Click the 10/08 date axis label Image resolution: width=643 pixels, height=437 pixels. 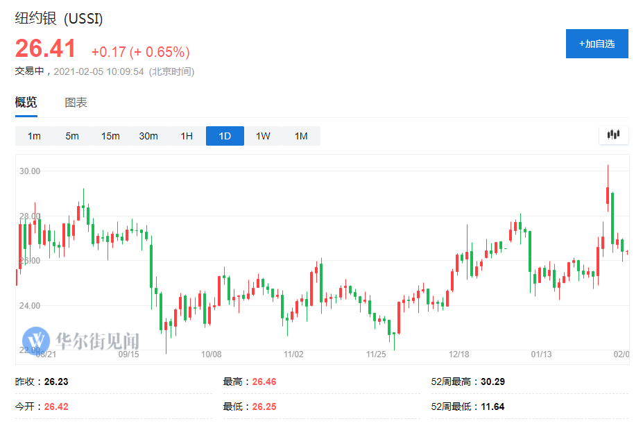pyautogui.click(x=211, y=354)
